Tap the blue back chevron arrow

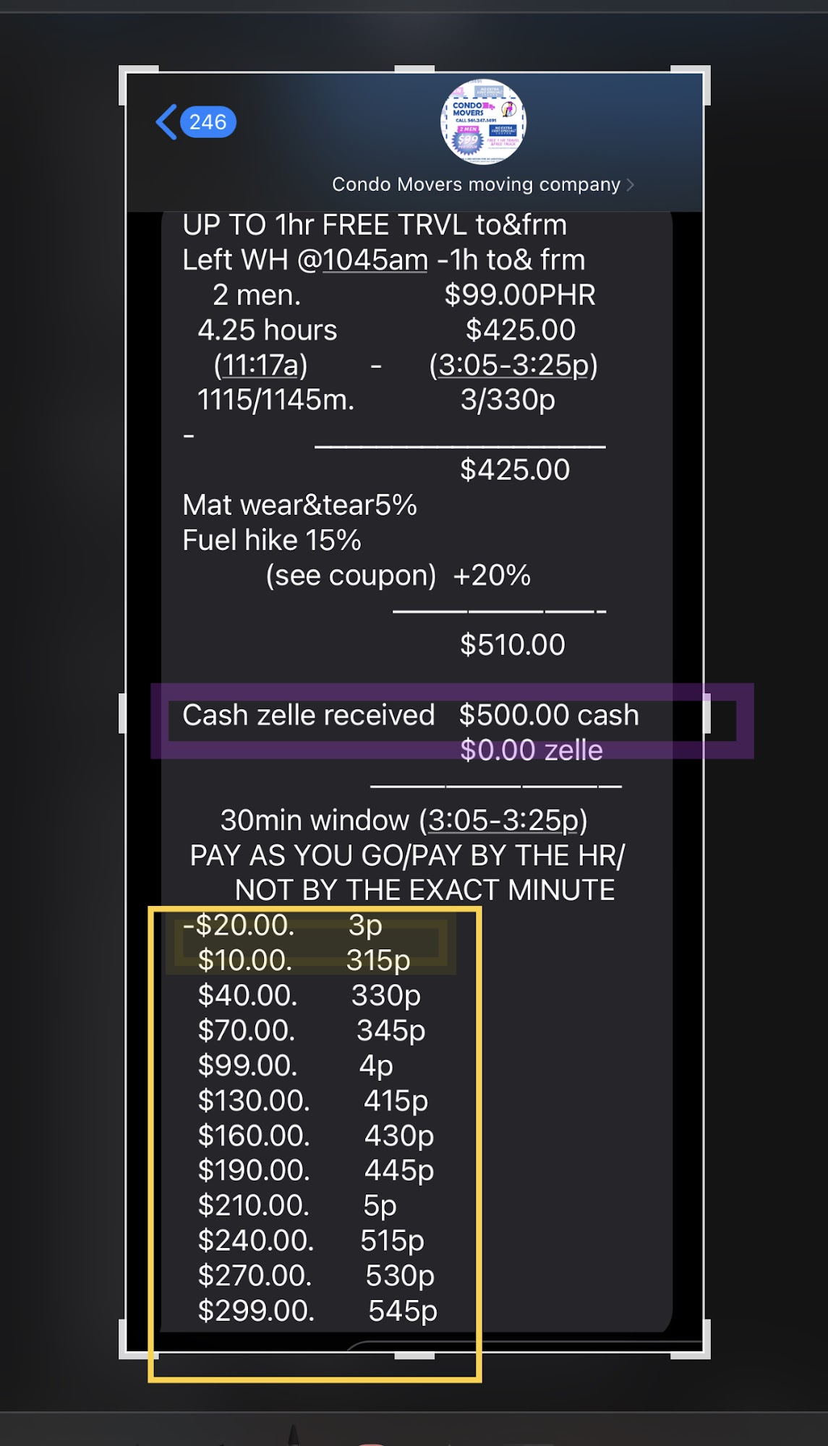click(x=167, y=121)
